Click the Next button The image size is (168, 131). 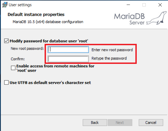[x=120, y=123]
